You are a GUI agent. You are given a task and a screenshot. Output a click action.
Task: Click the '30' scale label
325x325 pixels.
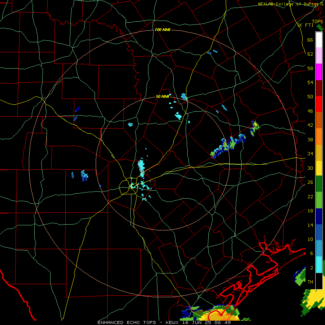pos(310,168)
